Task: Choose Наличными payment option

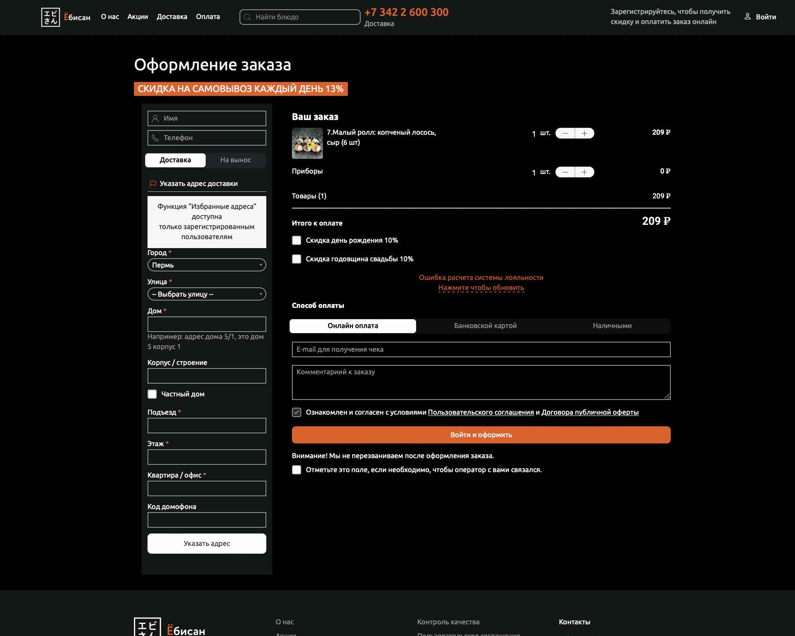Action: click(x=612, y=326)
